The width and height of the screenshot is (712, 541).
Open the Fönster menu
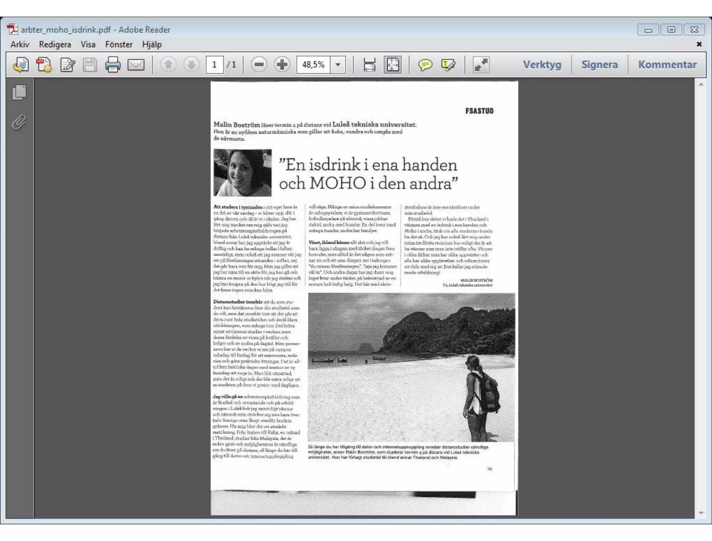click(119, 45)
